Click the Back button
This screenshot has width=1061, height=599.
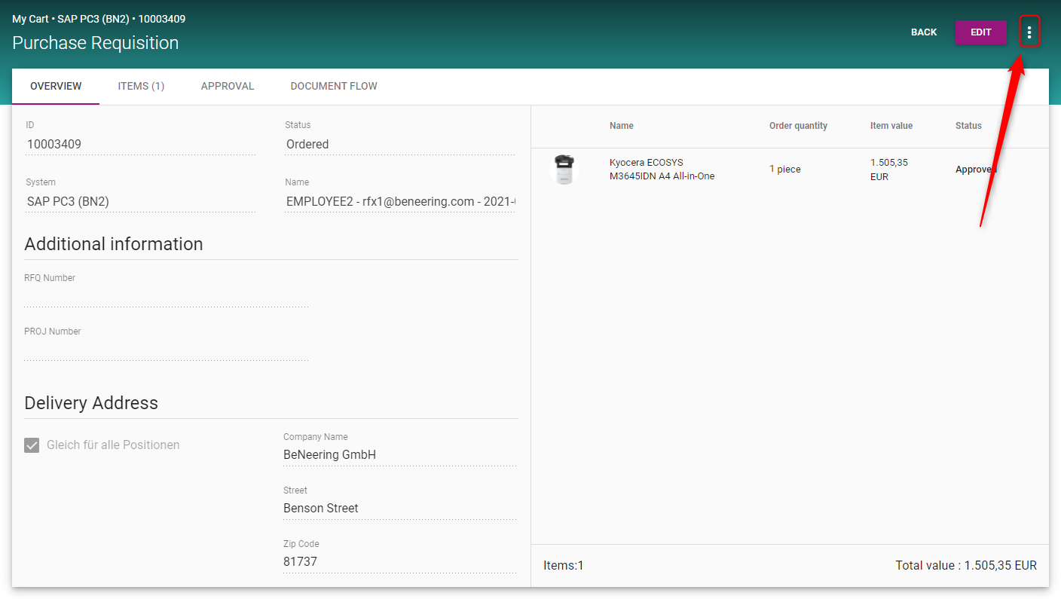tap(924, 32)
